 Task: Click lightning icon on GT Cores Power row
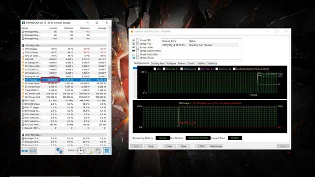[x=23, y=87]
